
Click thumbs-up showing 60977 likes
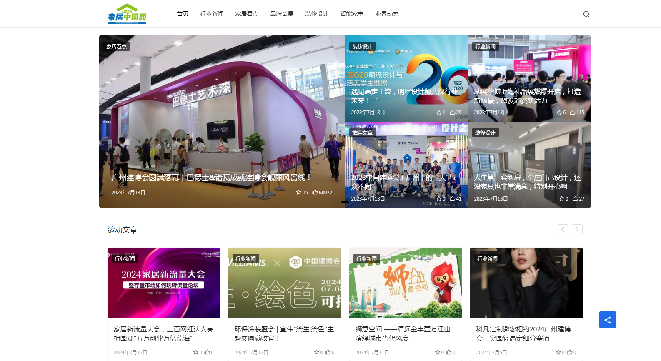pyautogui.click(x=315, y=192)
